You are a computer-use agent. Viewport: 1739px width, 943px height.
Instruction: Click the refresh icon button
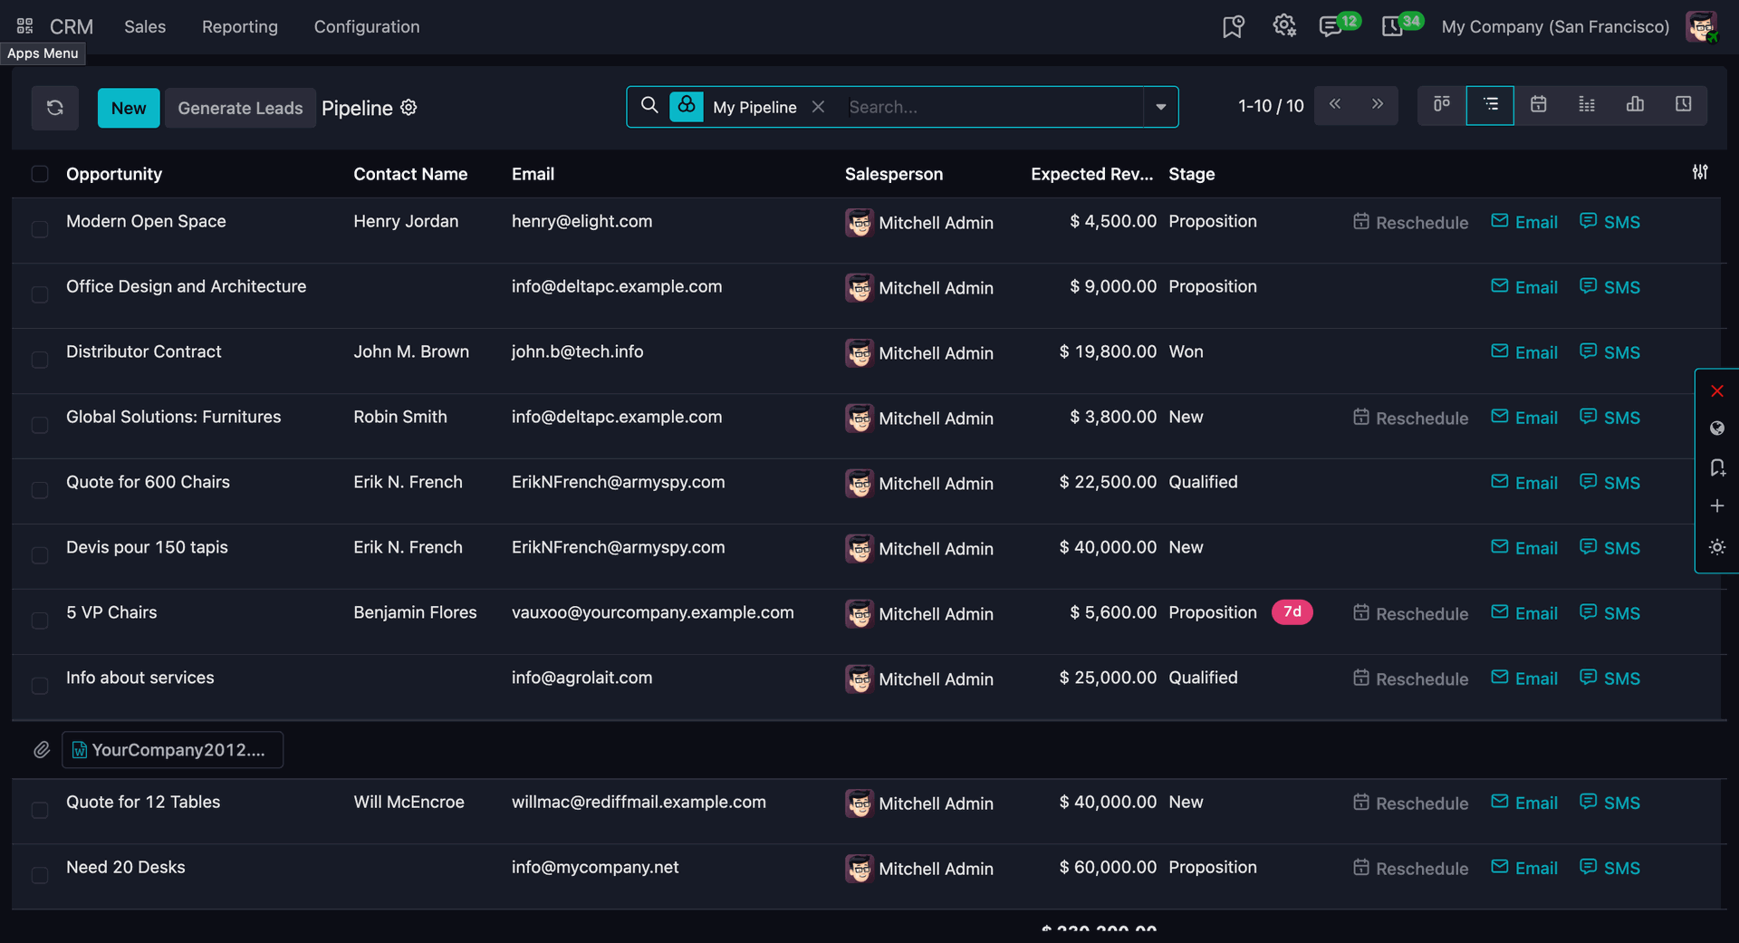point(55,108)
